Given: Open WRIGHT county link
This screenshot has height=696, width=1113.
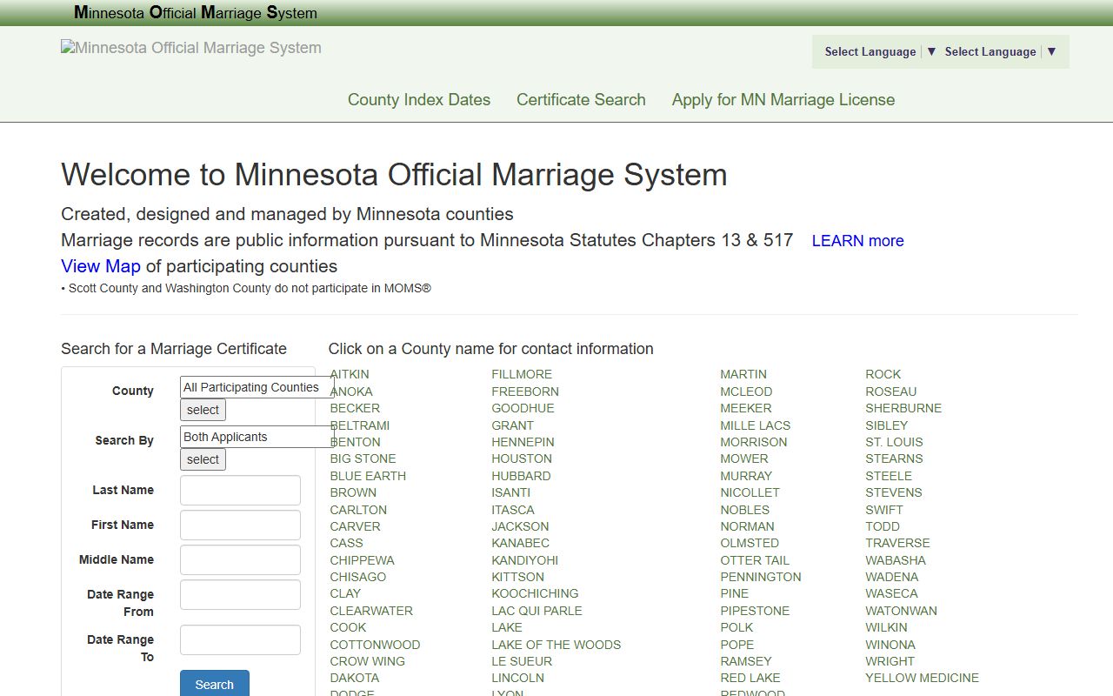Looking at the screenshot, I should click(x=890, y=661).
